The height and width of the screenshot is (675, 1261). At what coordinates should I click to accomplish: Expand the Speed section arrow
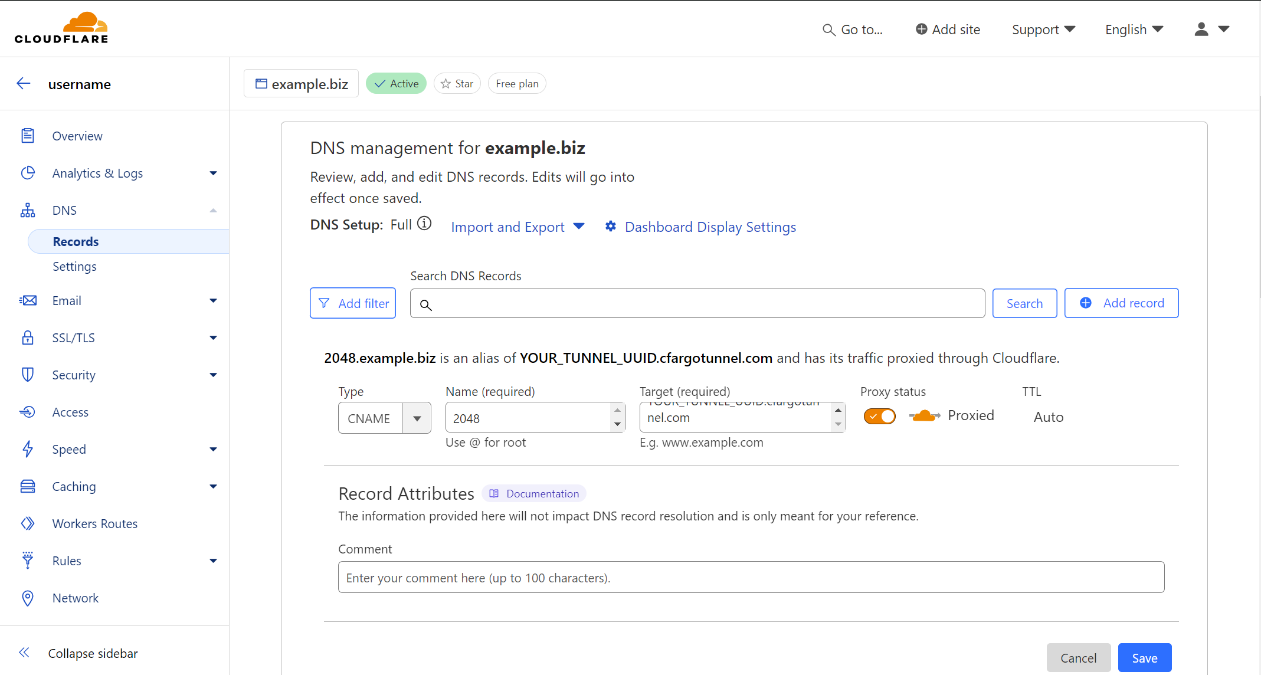(x=213, y=449)
